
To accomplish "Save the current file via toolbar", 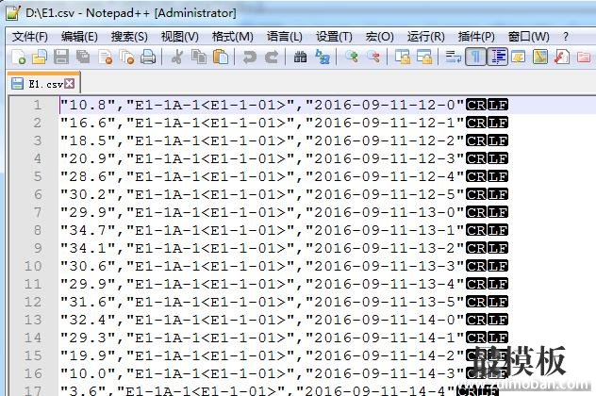I will pos(61,57).
